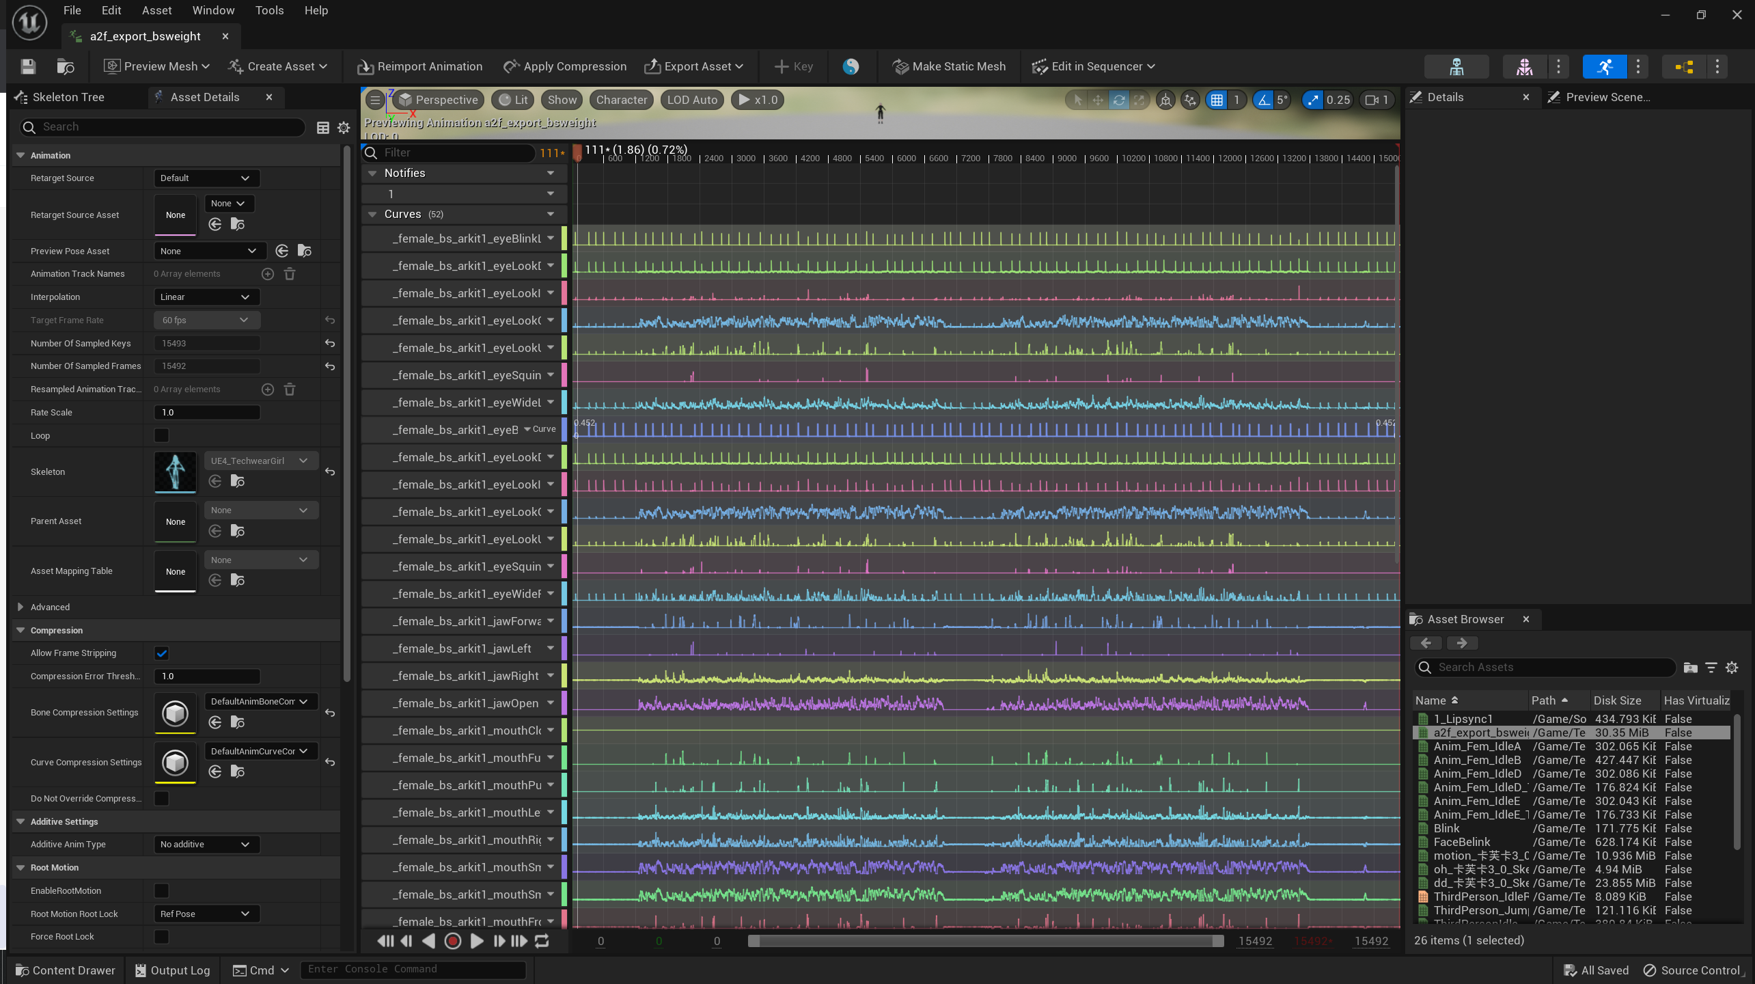Expand the Advanced section
1755x984 pixels.
tap(20, 607)
